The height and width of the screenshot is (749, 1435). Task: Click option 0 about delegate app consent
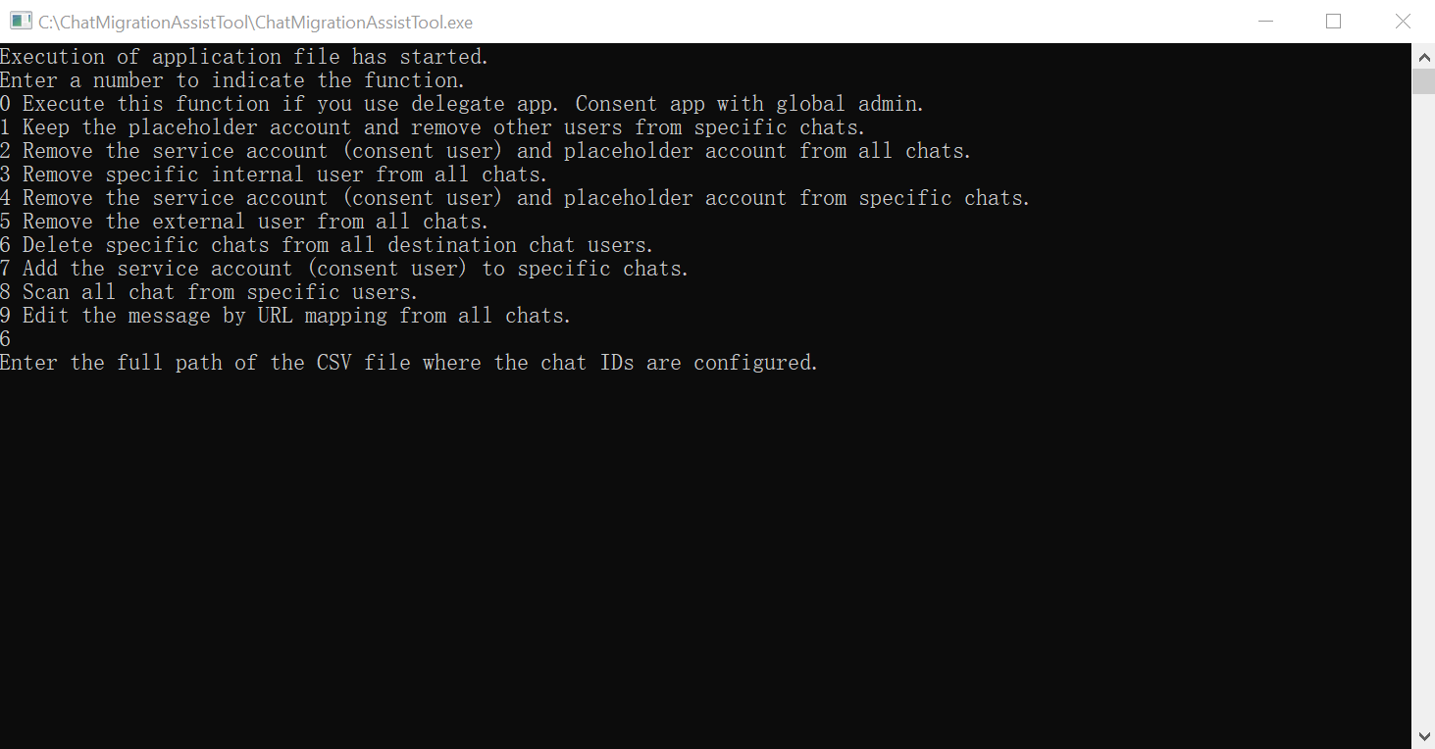462,104
